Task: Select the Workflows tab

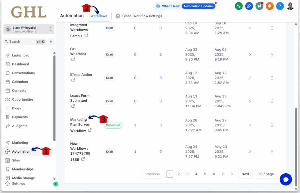Action: (x=99, y=16)
